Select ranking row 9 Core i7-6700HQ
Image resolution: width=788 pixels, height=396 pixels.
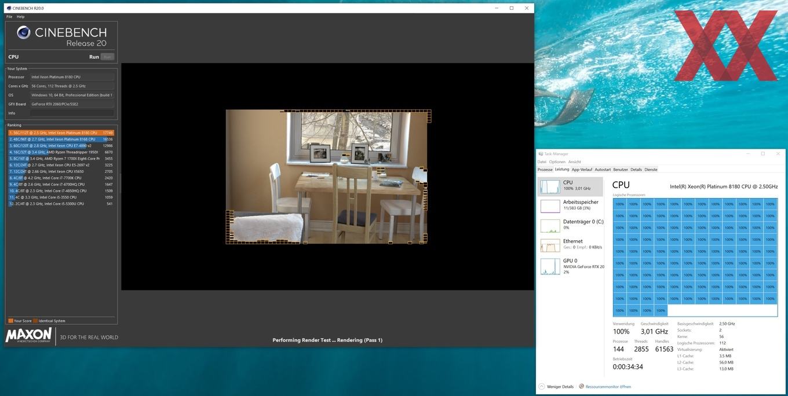[x=61, y=184]
